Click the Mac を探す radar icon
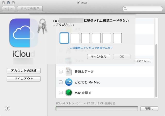The image size is (165, 116). click(x=69, y=93)
